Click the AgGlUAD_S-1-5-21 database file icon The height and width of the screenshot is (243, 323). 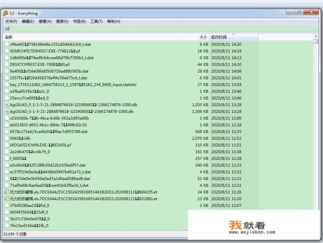pyautogui.click(x=7, y=111)
